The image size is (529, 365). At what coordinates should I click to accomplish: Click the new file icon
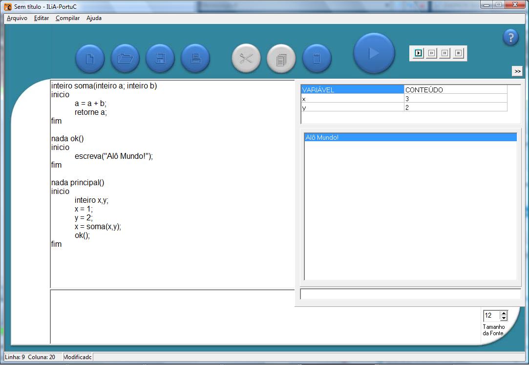pos(89,59)
